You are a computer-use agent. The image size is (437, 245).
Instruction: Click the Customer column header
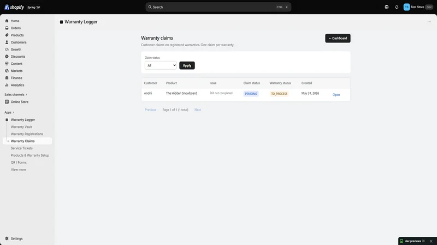[x=151, y=83]
